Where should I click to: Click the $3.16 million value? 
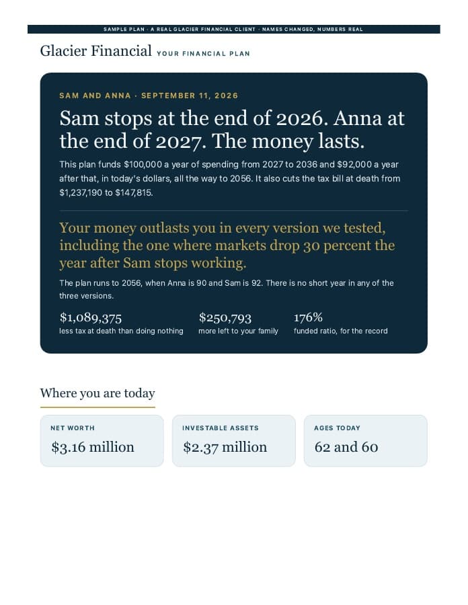point(93,447)
